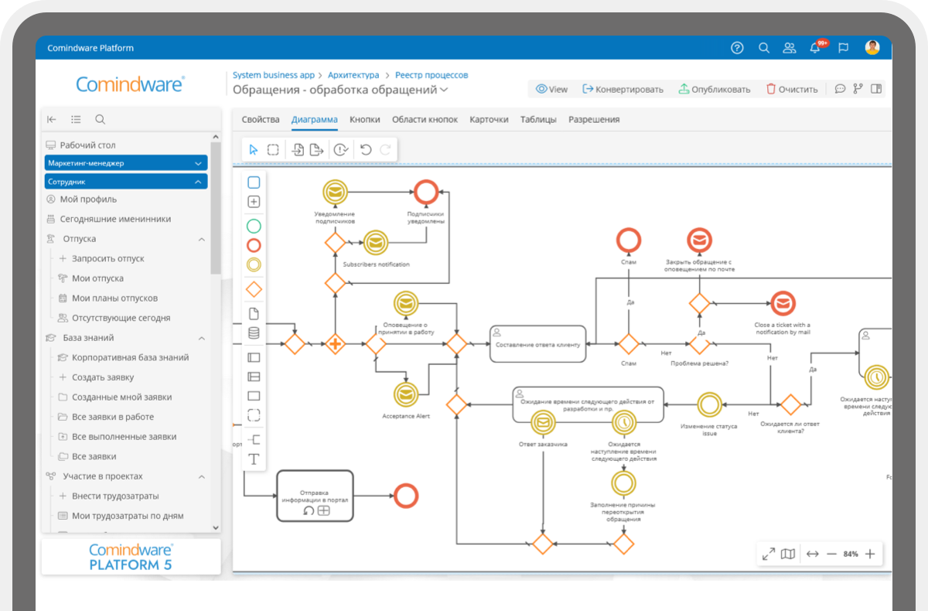This screenshot has height=611, width=928.
Task: Click the import diagram icon
Action: pos(298,150)
